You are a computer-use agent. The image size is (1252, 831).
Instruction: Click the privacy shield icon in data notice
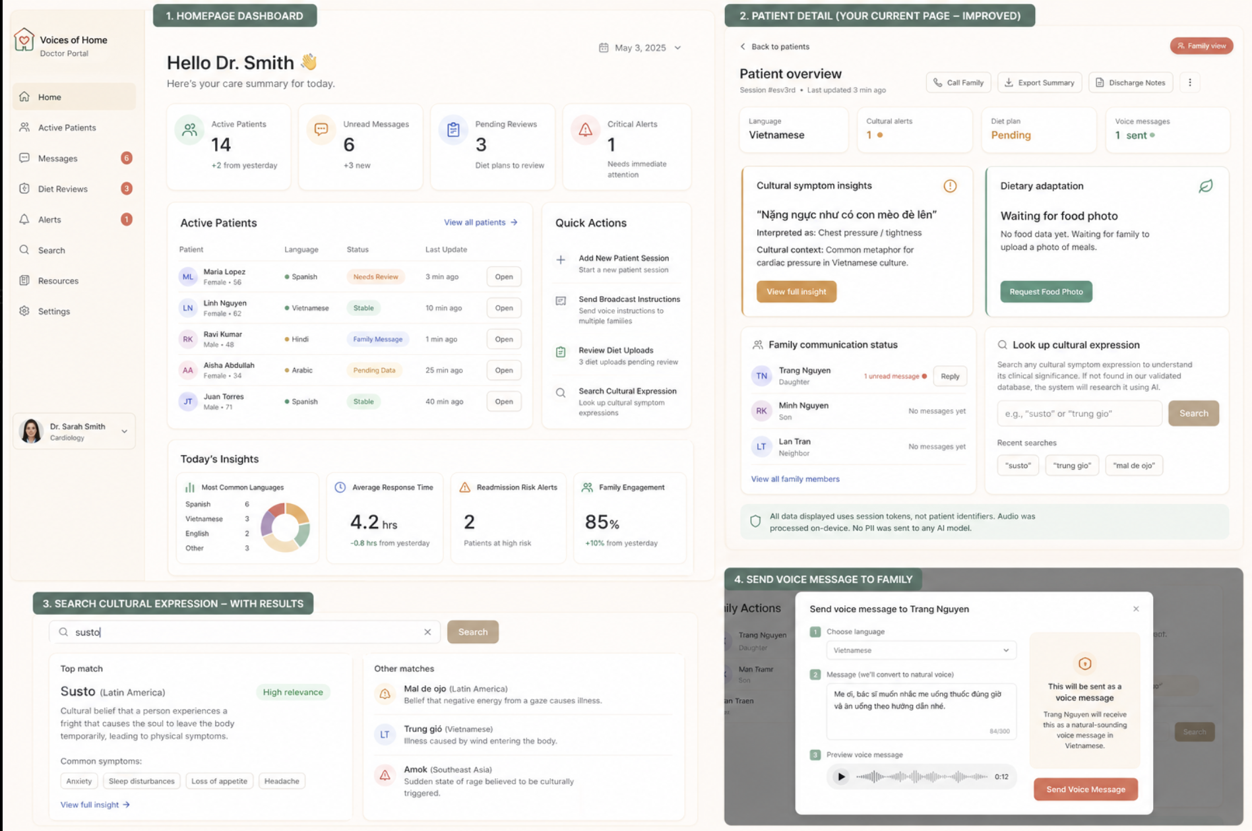click(755, 522)
